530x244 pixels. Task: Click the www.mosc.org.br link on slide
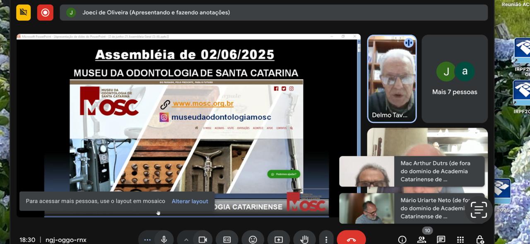coord(203,104)
